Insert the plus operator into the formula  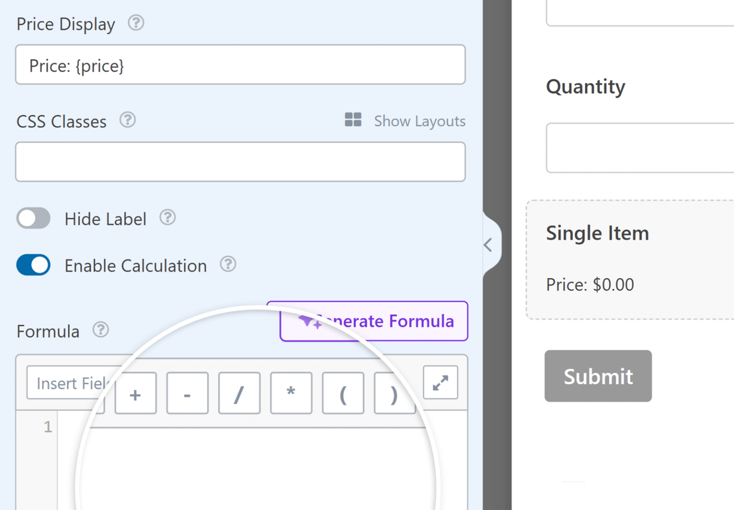tap(136, 393)
